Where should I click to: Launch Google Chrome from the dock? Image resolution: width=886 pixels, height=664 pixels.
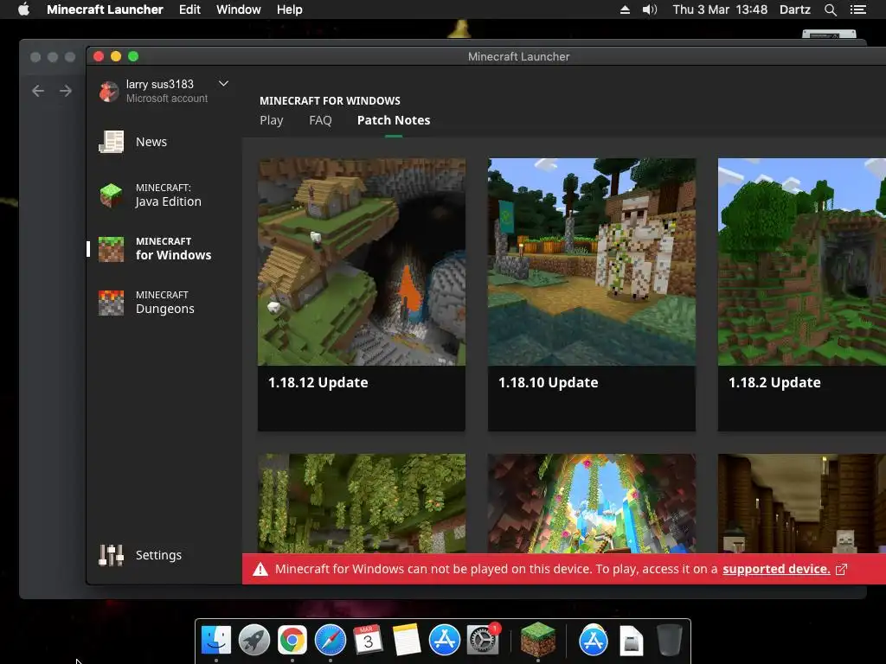click(292, 641)
